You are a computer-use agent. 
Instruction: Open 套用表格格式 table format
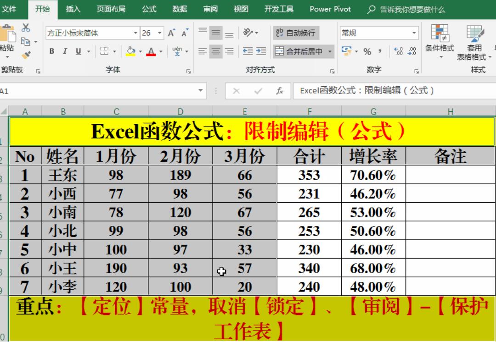point(474,43)
